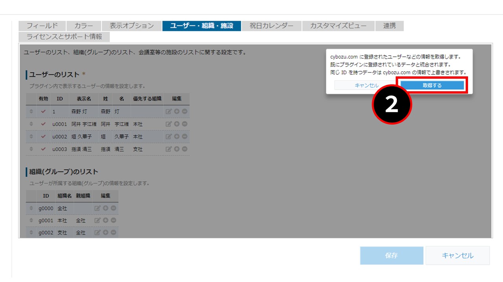Edit group g0001 本社
Image resolution: width=503 pixels, height=282 pixels.
(97, 221)
